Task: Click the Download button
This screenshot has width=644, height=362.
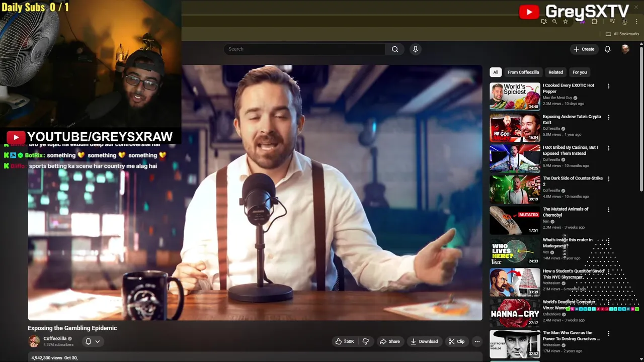Action: [425, 341]
